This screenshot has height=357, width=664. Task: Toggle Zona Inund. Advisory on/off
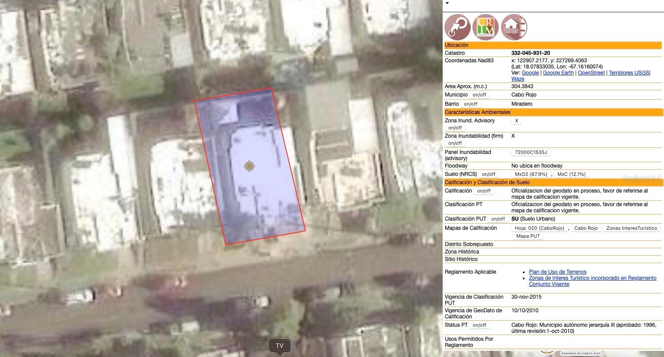(455, 128)
